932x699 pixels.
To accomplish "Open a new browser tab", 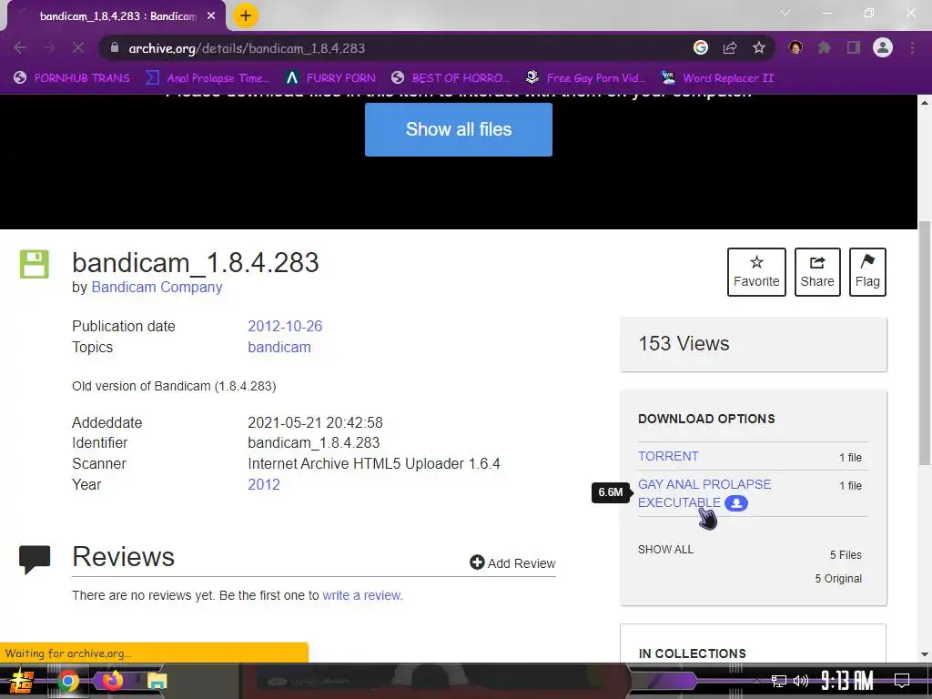I will [x=246, y=16].
